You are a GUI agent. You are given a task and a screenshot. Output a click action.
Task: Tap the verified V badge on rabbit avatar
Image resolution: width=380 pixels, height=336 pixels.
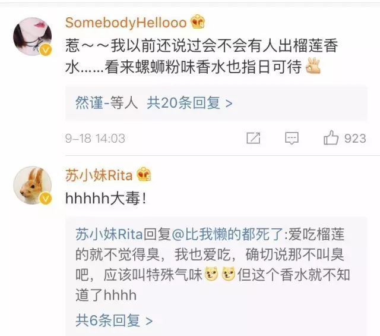coord(46,199)
